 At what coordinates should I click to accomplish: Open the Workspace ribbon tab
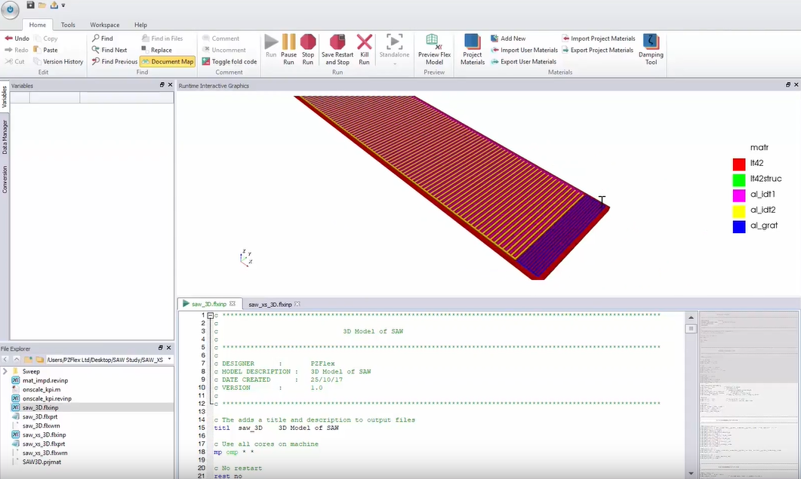tap(105, 24)
